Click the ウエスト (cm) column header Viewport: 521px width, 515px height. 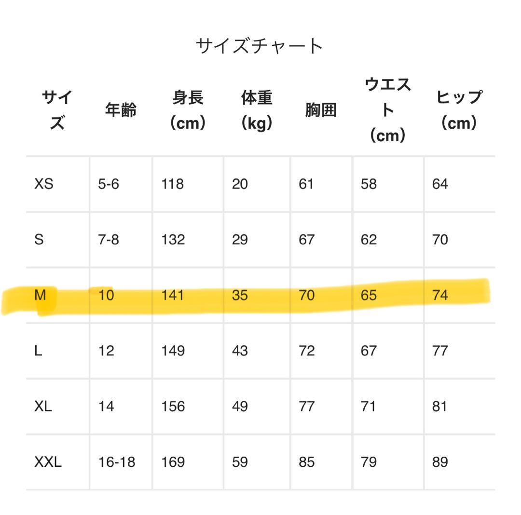click(388, 110)
